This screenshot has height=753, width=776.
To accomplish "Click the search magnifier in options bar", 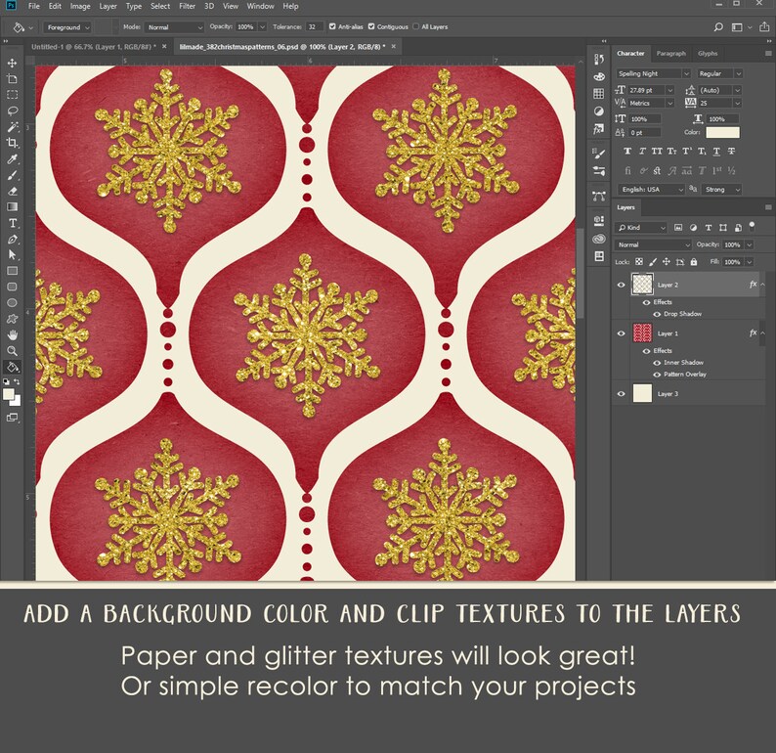I will (x=718, y=27).
